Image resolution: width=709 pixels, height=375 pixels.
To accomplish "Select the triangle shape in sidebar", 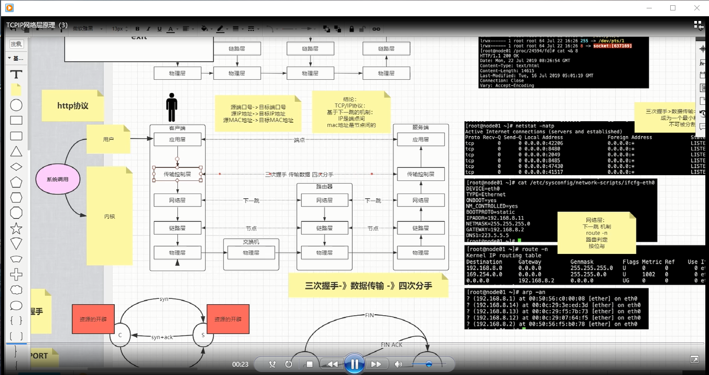I will [x=17, y=152].
